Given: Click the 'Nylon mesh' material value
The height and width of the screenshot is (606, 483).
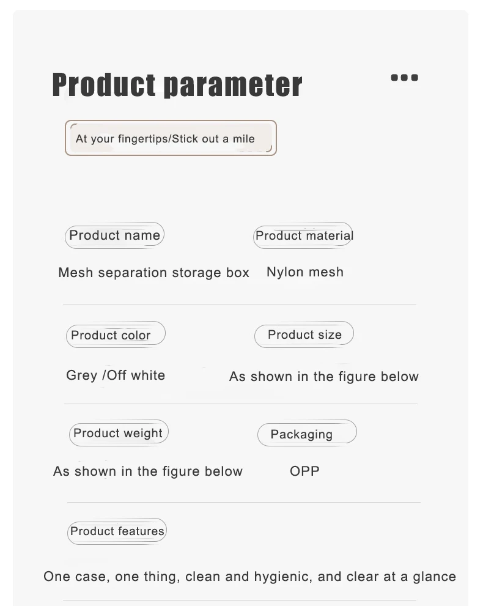Looking at the screenshot, I should (x=305, y=272).
